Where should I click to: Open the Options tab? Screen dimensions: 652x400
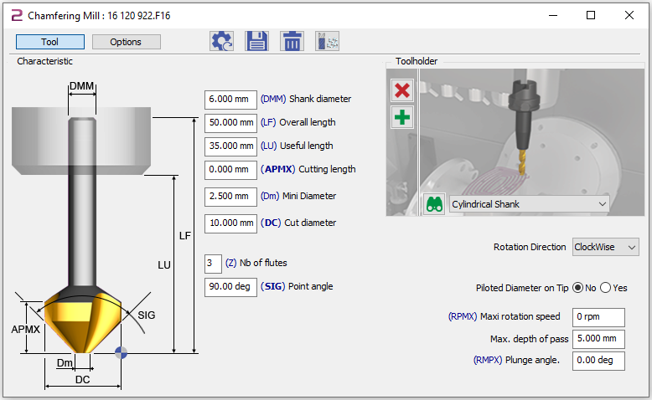coord(126,42)
